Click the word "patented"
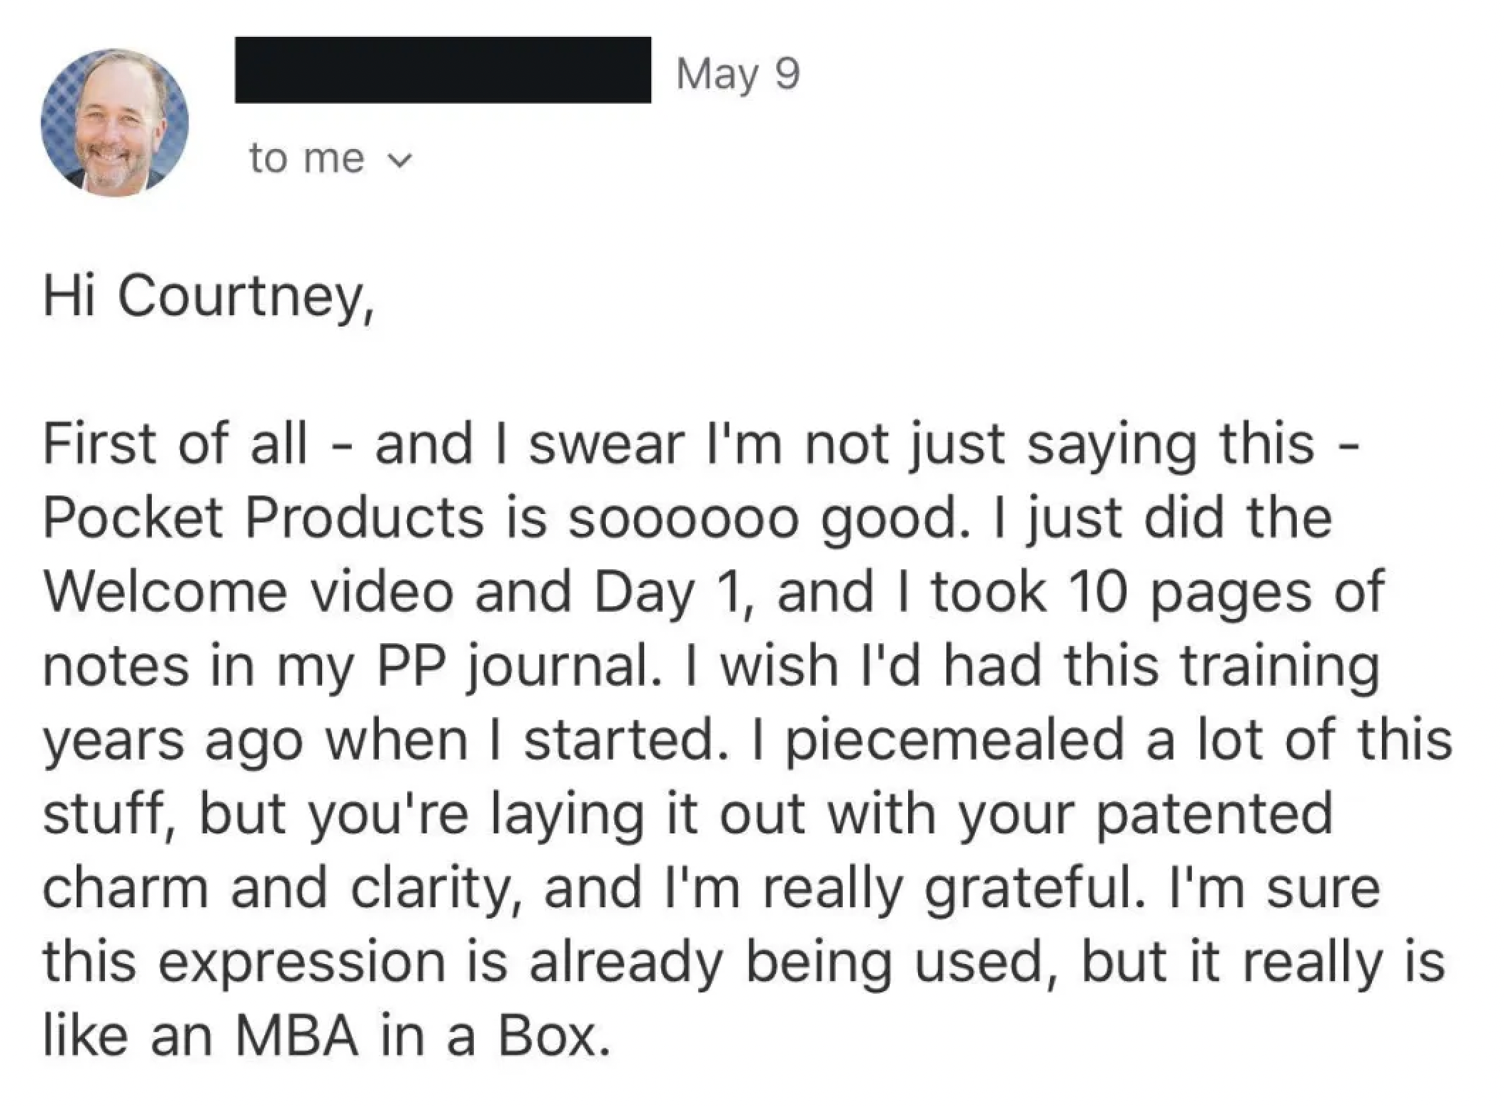Viewport: 1504px width, 1106px height. (x=1214, y=814)
